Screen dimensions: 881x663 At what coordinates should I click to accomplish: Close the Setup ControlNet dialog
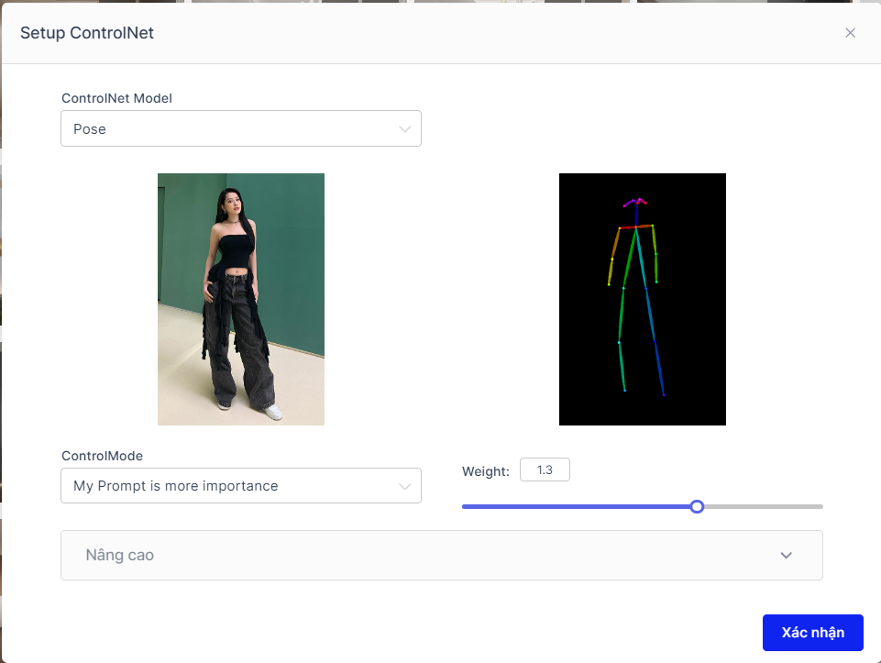click(850, 32)
